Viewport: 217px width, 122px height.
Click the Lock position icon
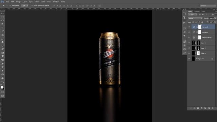click(199, 22)
